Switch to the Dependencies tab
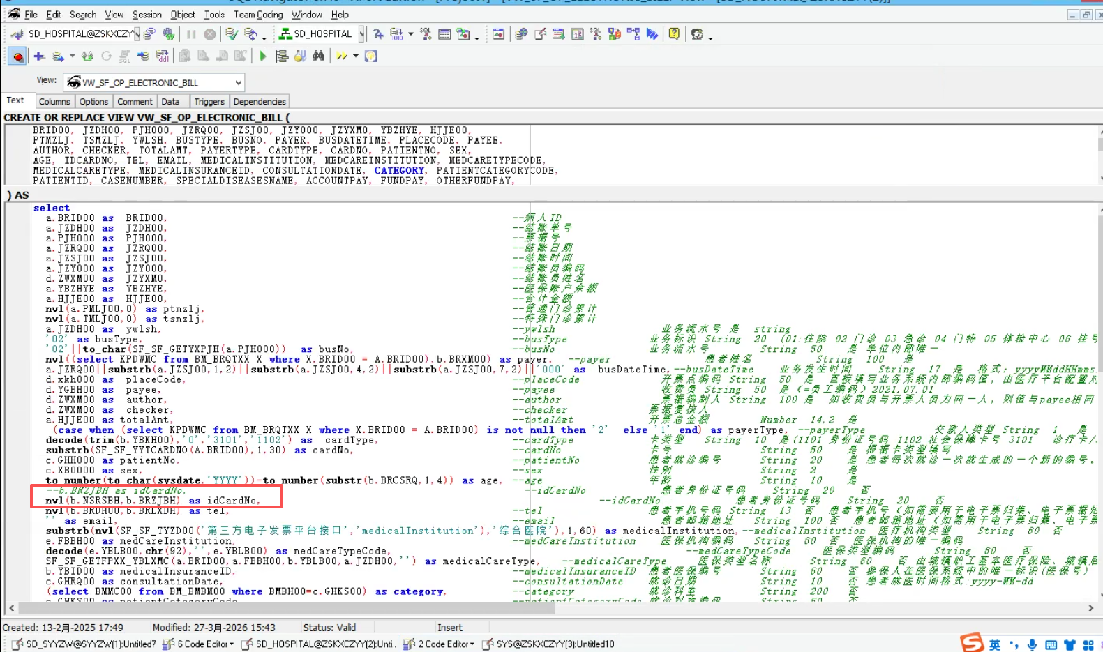This screenshot has width=1103, height=652. pos(260,102)
